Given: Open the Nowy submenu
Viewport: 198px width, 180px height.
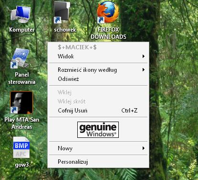Looking at the screenshot, I should [98, 148].
